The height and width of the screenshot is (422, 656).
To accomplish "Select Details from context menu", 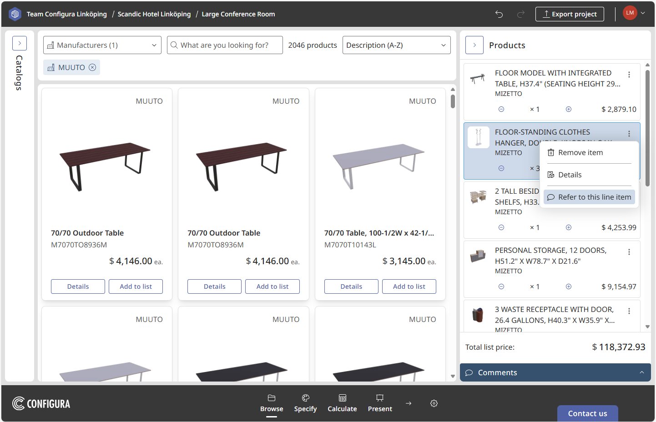I will click(589, 175).
